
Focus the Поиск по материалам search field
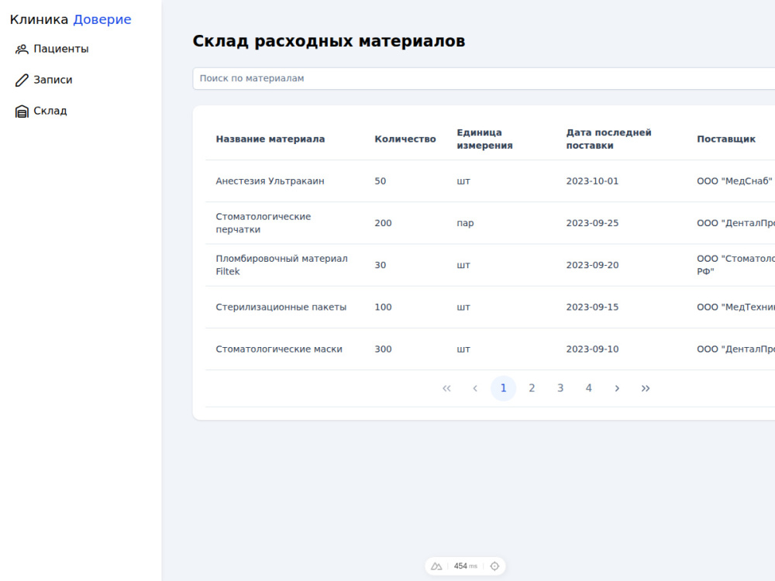[x=484, y=78]
